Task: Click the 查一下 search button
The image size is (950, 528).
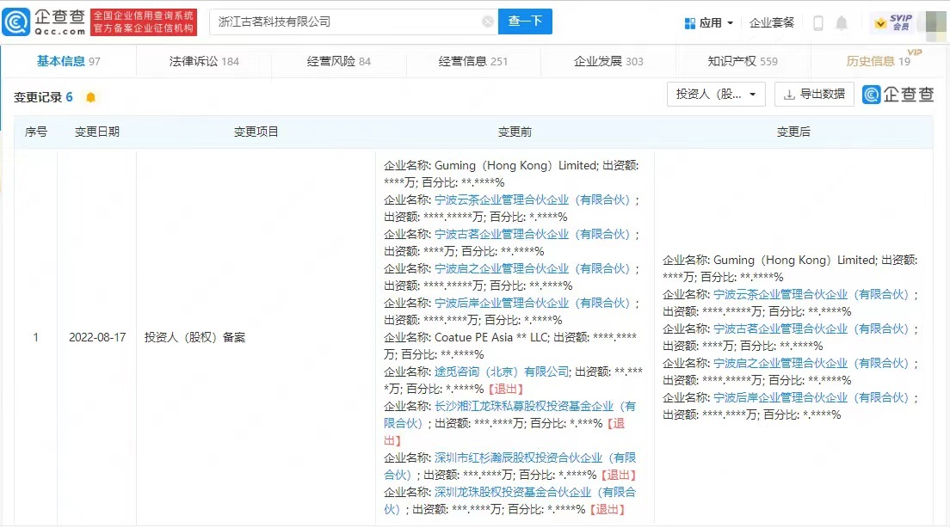Action: [525, 21]
